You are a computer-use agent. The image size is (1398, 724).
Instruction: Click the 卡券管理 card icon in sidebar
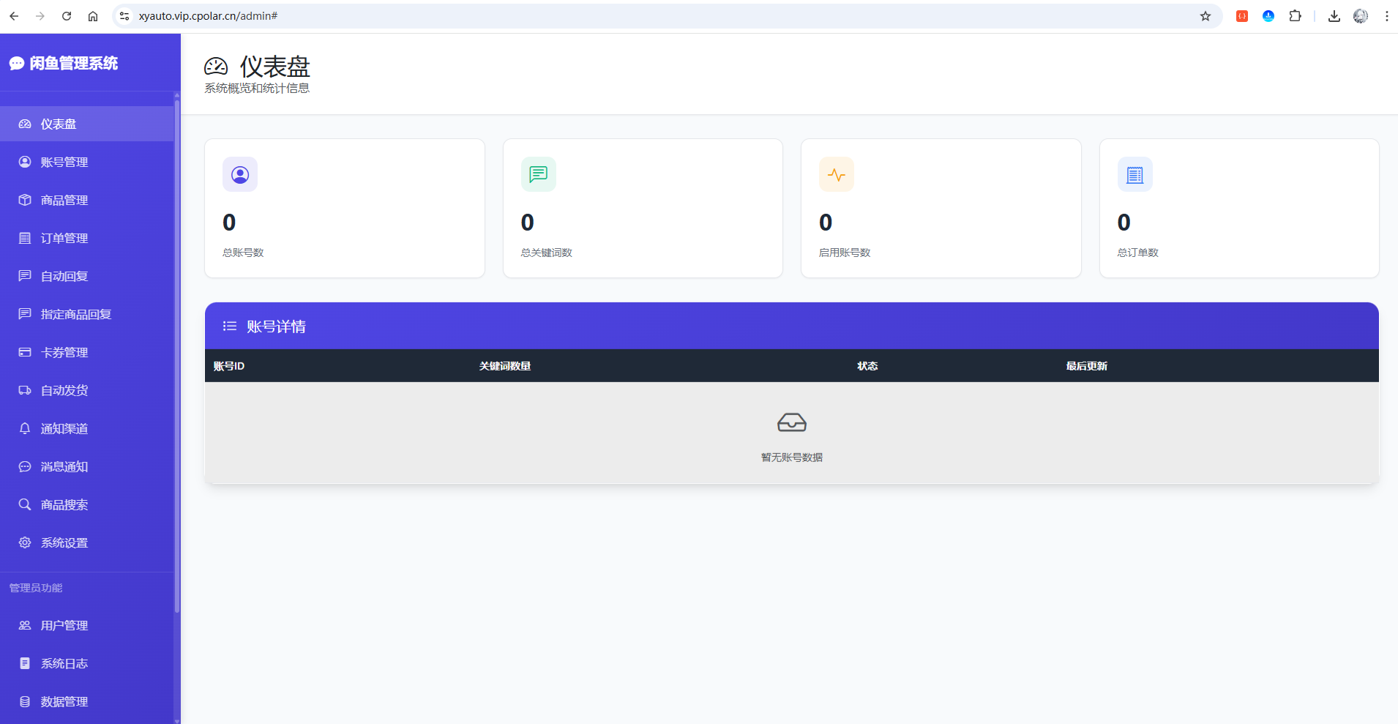click(25, 352)
